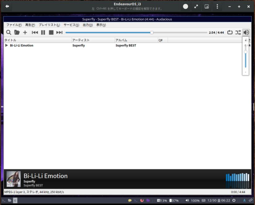Open the VM three-dot options menu
This screenshot has width=255, height=205.
click(217, 6)
